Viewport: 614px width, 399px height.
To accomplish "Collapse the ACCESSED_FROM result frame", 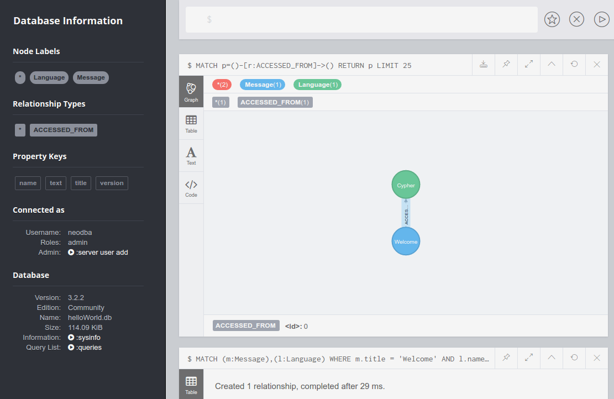I will pyautogui.click(x=552, y=64).
